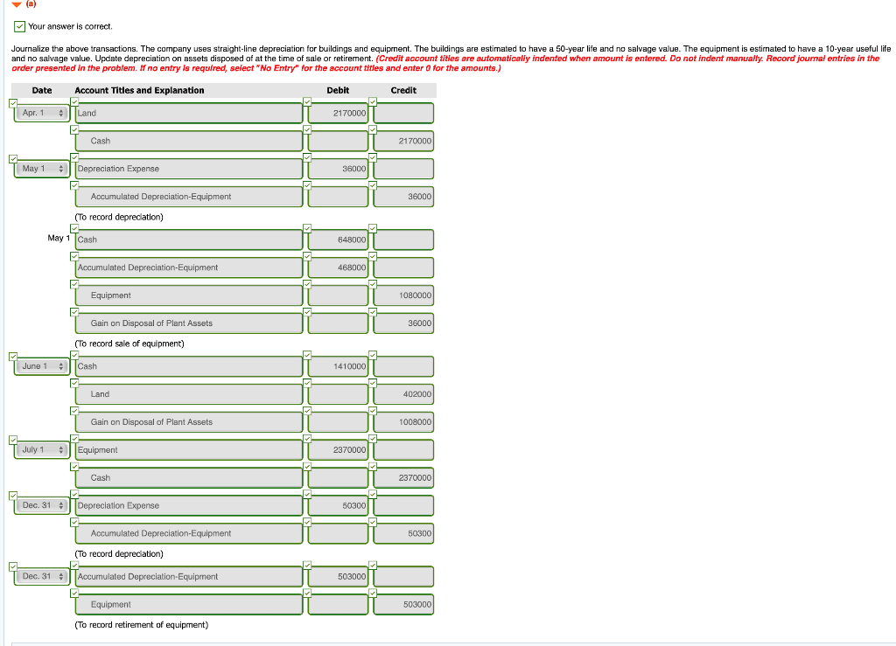Select the 1410000 Cash debit amount field
The height and width of the screenshot is (646, 896).
coord(337,365)
